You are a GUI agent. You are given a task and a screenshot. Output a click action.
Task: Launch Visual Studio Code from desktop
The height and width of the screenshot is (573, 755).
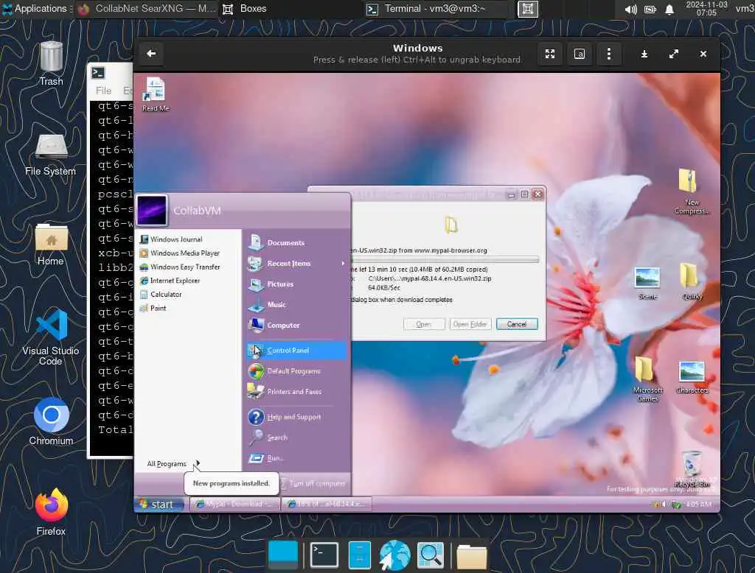point(51,337)
